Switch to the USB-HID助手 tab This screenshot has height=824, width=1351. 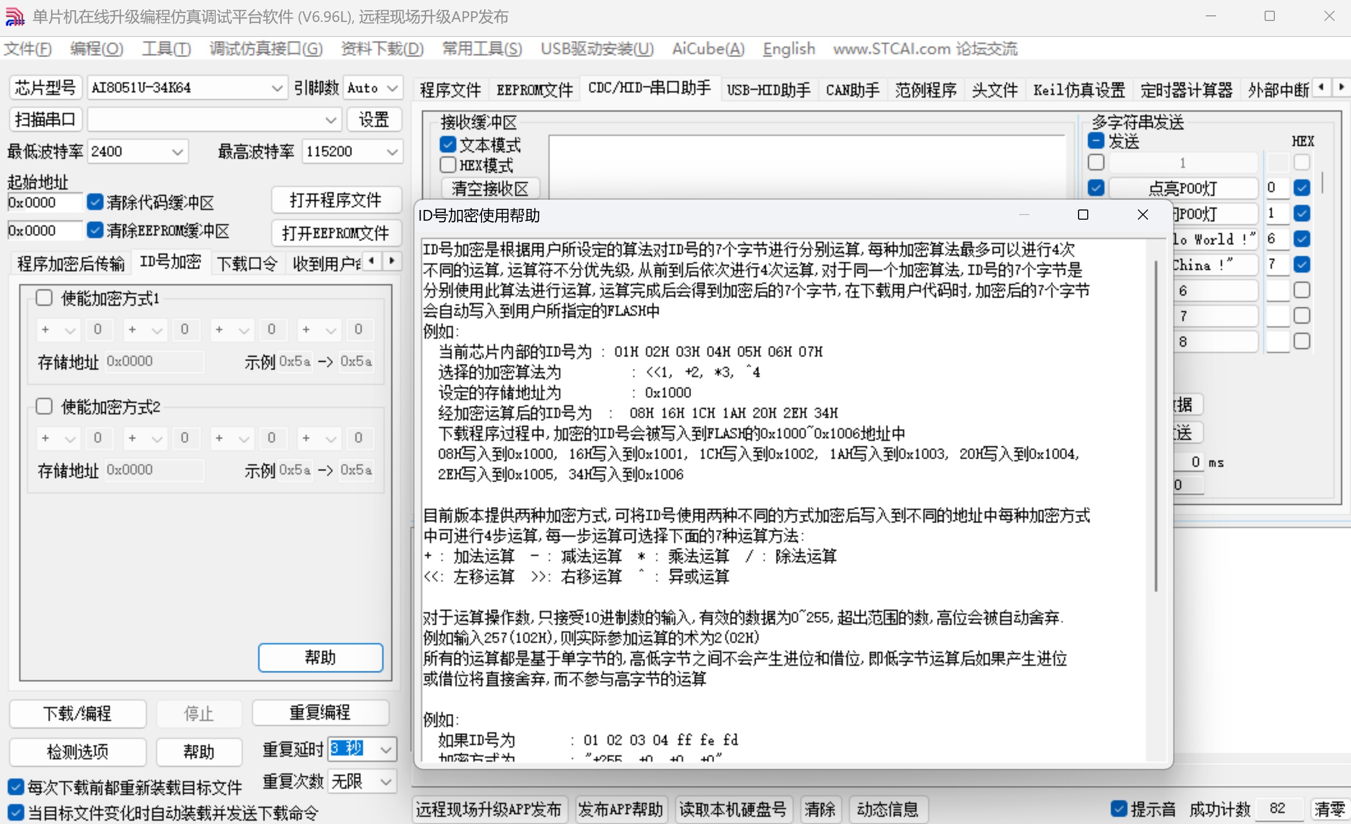pyautogui.click(x=768, y=90)
